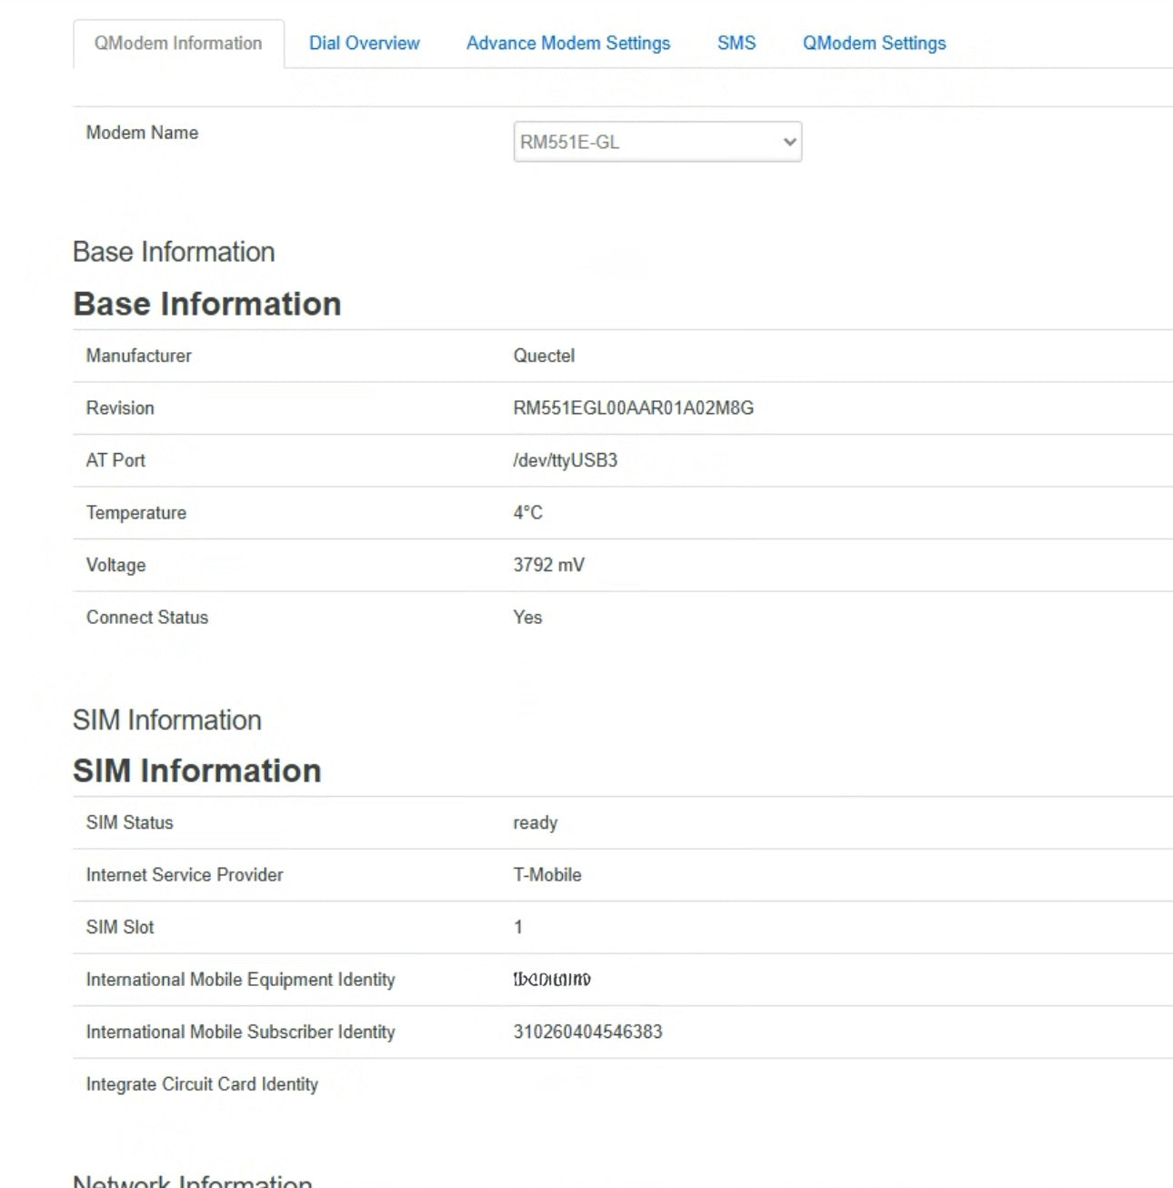Click the Voltage value 3792 mV
This screenshot has width=1173, height=1188.
[548, 565]
